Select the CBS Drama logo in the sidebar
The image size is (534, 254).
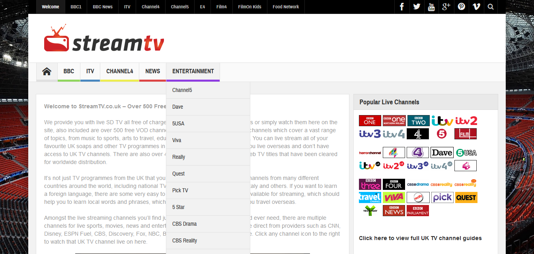coord(418,184)
